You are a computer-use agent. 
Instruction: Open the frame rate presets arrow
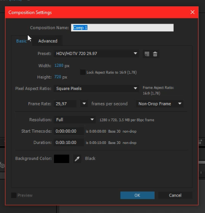coord(84,104)
